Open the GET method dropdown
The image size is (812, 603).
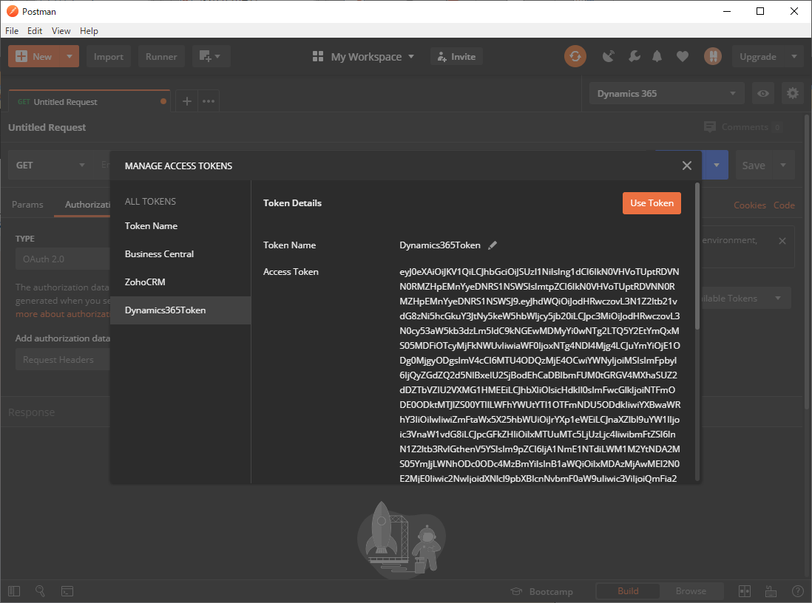tap(50, 165)
